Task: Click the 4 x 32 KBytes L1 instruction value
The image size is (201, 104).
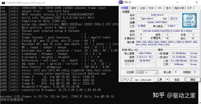Action: pos(179,57)
